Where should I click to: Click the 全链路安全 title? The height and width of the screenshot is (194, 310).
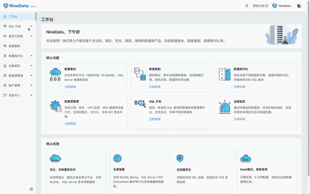(x=184, y=170)
